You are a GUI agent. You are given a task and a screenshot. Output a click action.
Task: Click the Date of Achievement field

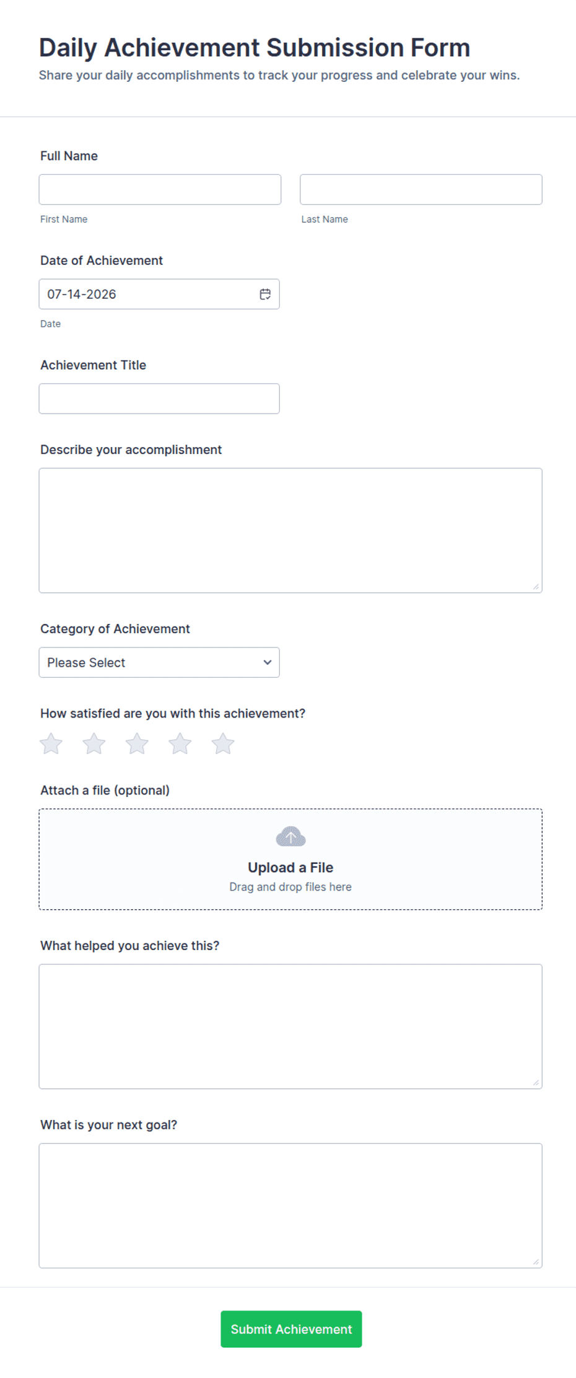[159, 294]
